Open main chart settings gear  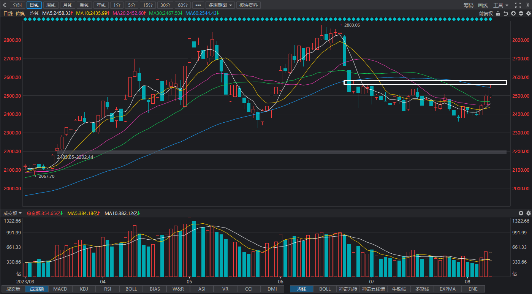pyautogui.click(x=528, y=13)
